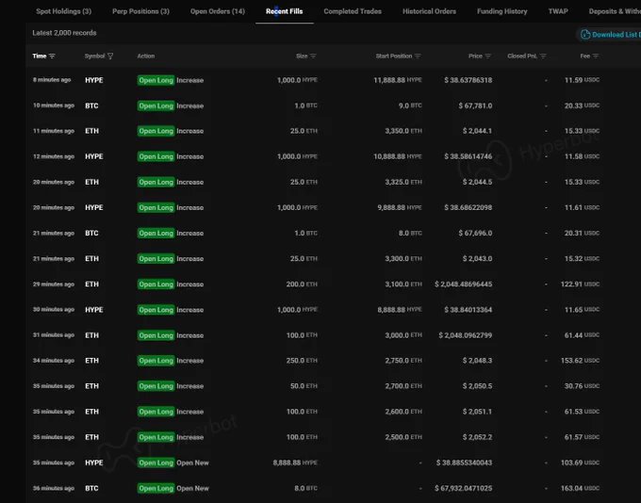
Task: Click BTC symbol in 10 minutes ago row
Action: tap(91, 105)
